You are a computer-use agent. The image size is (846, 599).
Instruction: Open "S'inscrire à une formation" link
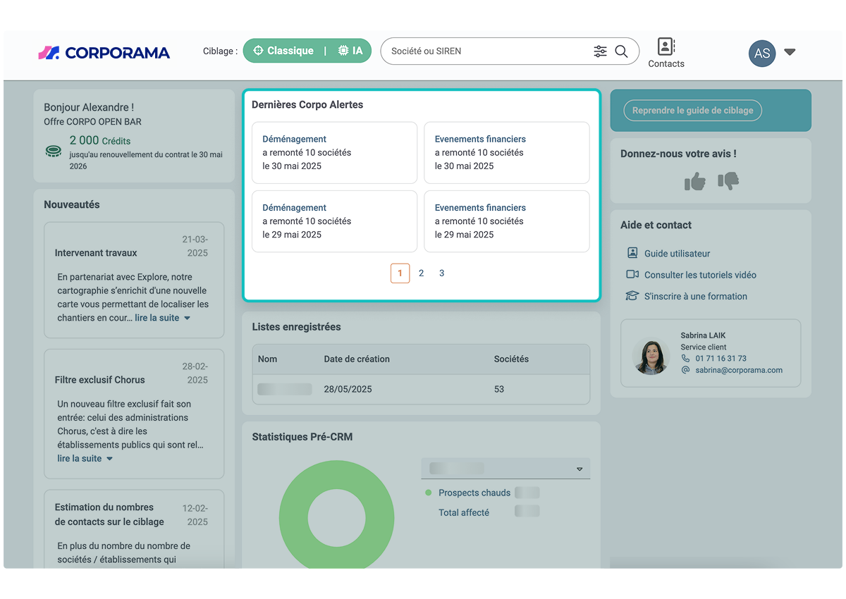pyautogui.click(x=696, y=297)
